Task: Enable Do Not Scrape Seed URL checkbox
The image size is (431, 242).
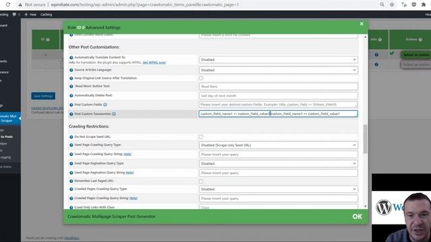Action: 201,136
